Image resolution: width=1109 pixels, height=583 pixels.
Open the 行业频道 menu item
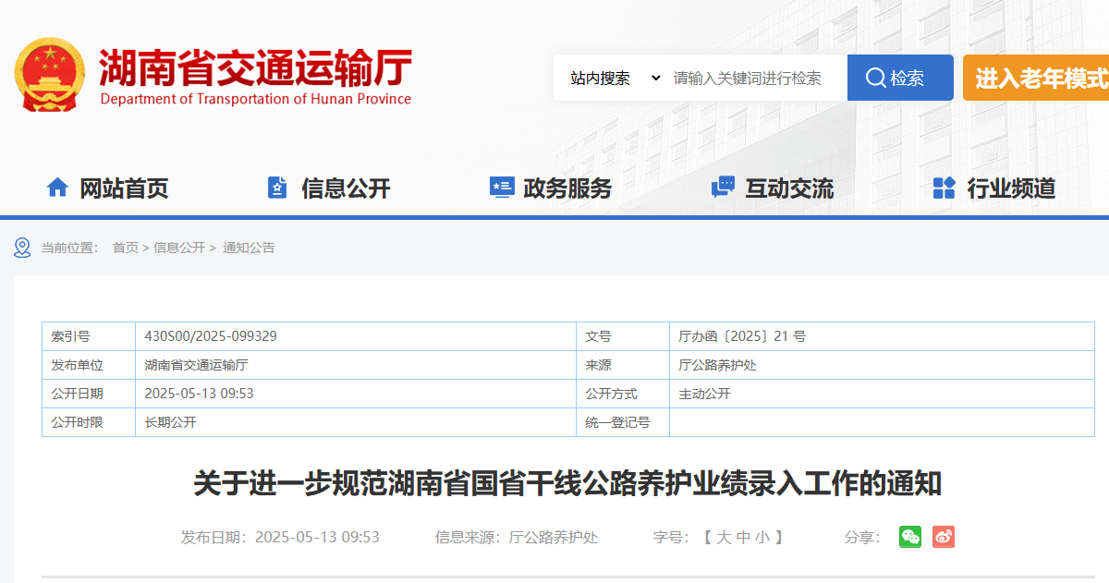coord(1011,188)
